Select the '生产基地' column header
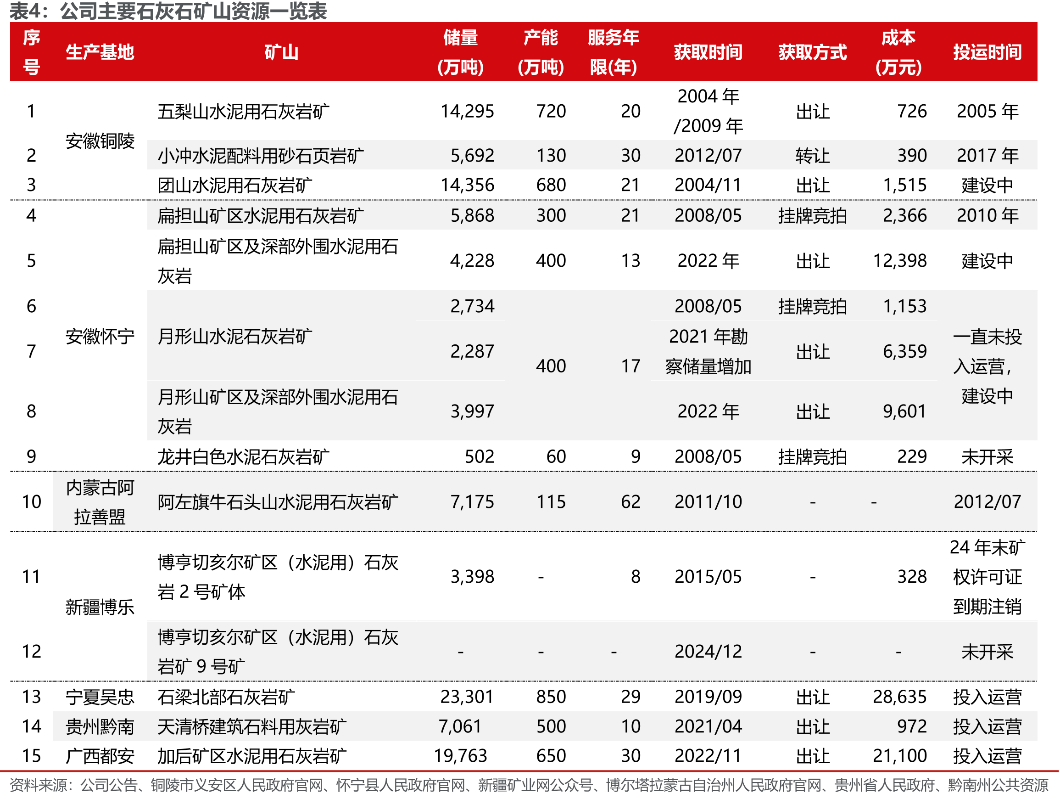Image resolution: width=1060 pixels, height=799 pixels. point(100,52)
